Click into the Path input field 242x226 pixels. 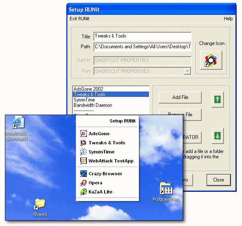[x=142, y=47]
